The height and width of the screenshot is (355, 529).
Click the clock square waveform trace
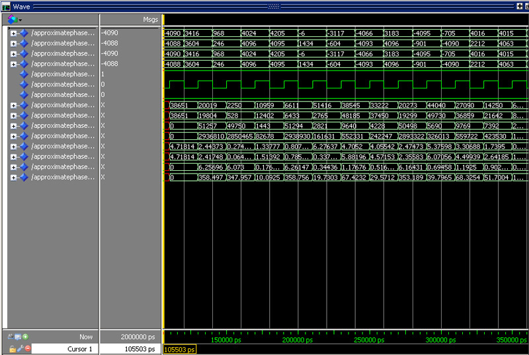[345, 84]
